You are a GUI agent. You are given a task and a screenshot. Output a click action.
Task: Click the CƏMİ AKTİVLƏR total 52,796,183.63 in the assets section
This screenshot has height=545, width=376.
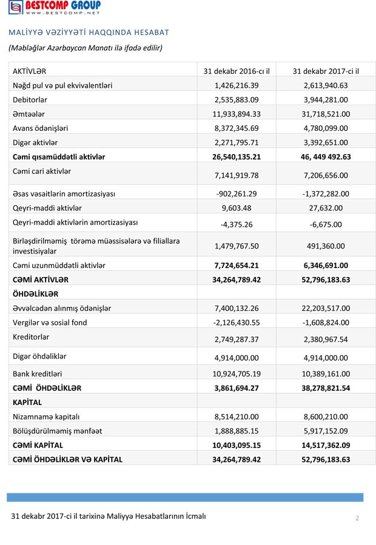(326, 279)
